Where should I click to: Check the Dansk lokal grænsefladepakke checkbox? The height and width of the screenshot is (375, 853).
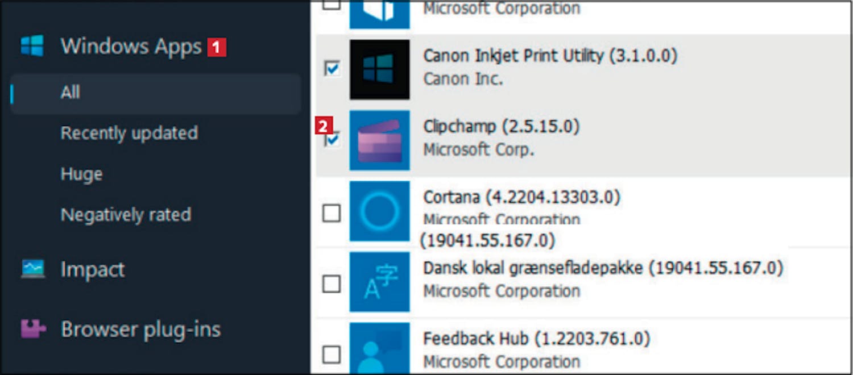pyautogui.click(x=332, y=284)
